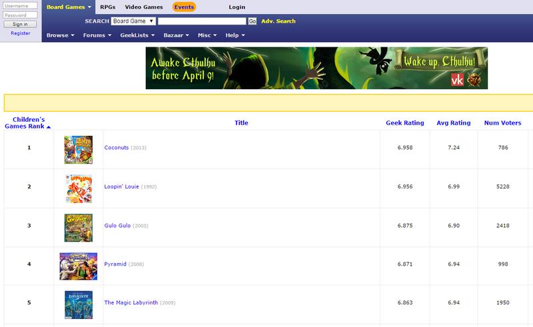The image size is (533, 327).
Task: Click the Login link in the top bar
Action: (237, 7)
